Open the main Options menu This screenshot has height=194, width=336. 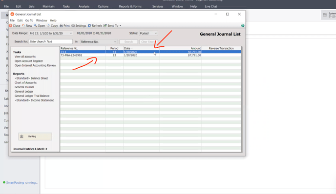[x=103, y=6]
